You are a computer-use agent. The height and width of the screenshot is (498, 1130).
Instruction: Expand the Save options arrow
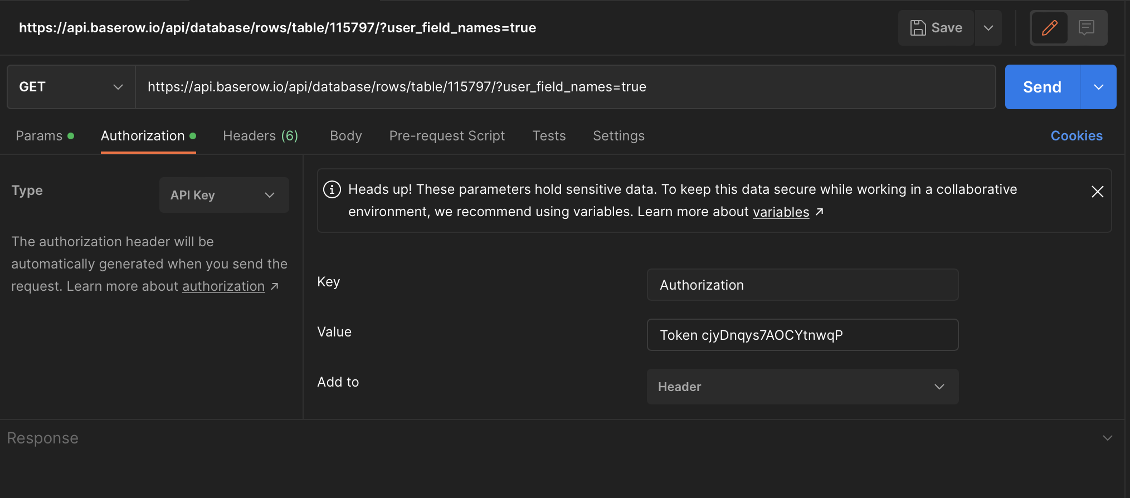click(x=988, y=28)
